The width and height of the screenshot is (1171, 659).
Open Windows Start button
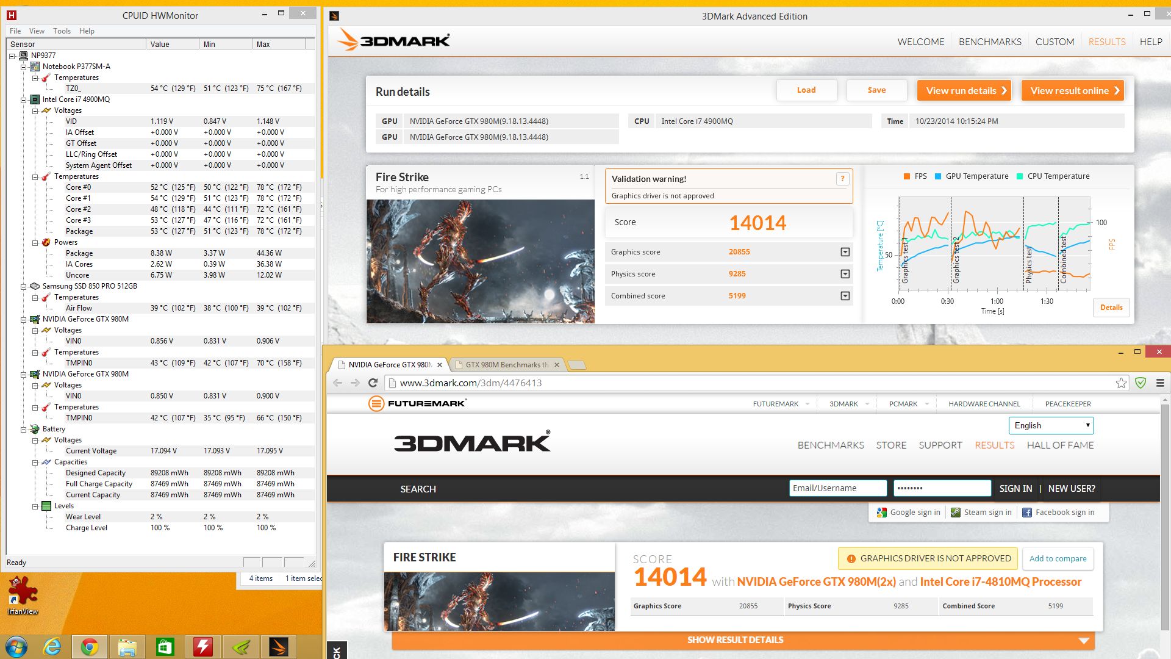pyautogui.click(x=16, y=647)
